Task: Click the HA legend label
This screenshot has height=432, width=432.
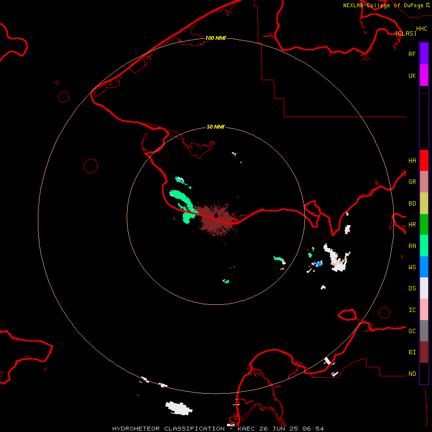Action: (412, 160)
